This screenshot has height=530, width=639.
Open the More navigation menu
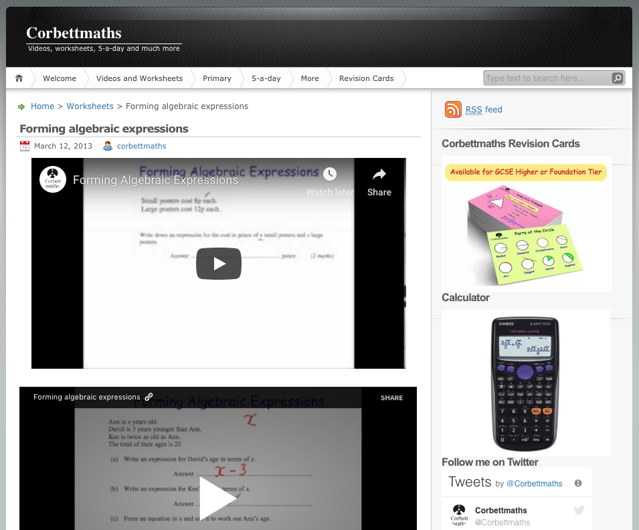310,78
